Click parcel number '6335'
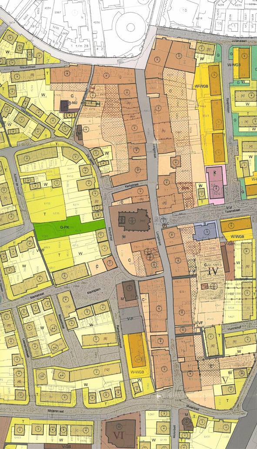The image size is (257, 449). (56, 213)
